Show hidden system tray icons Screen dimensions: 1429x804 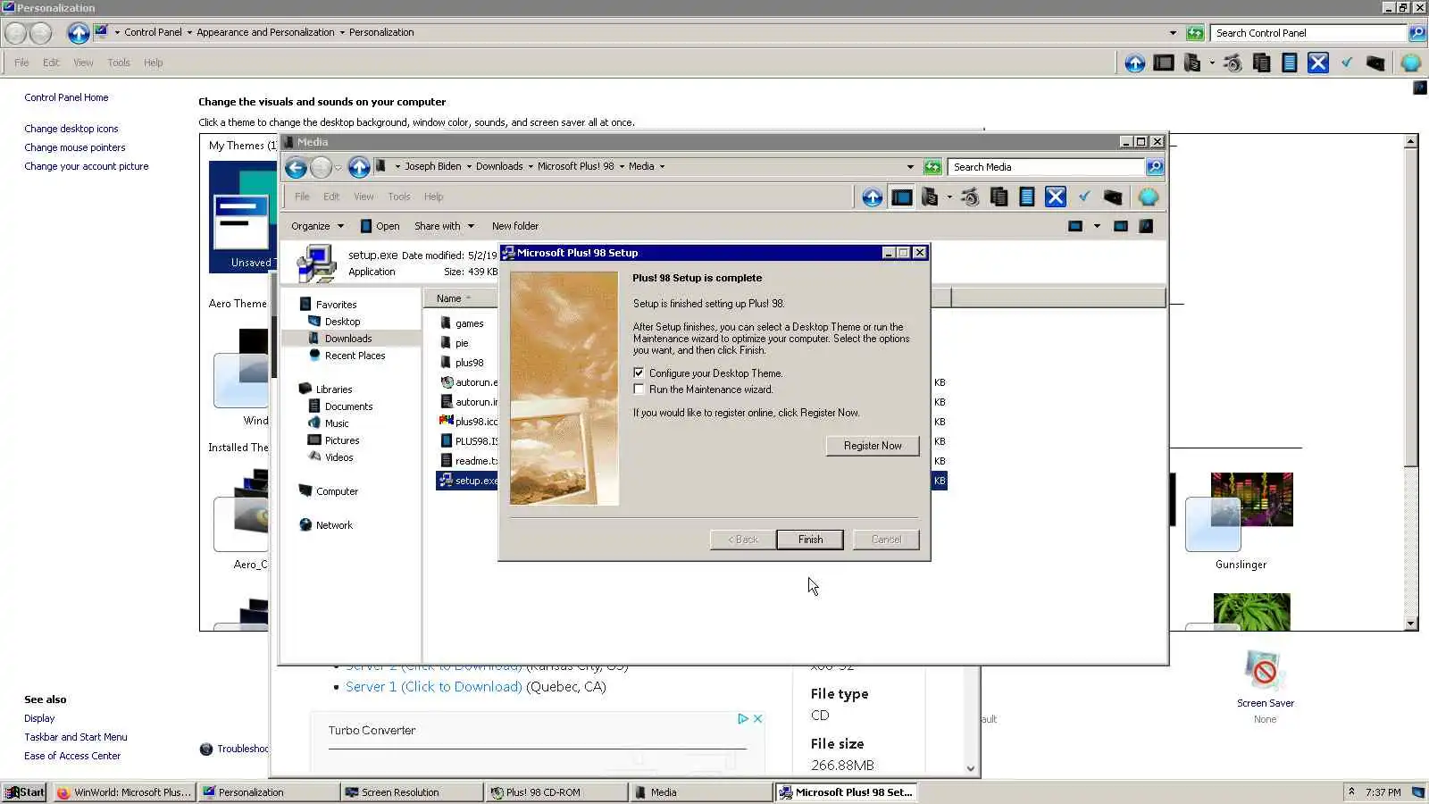click(x=1351, y=791)
